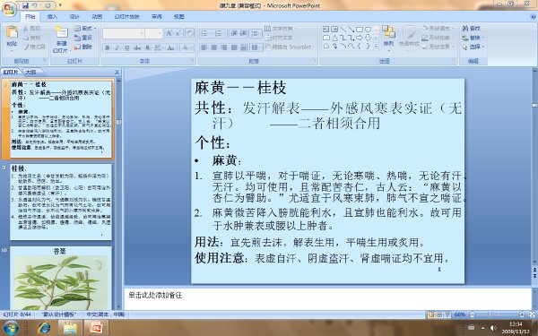
Task: Center the paragraph text
Action: [213, 47]
